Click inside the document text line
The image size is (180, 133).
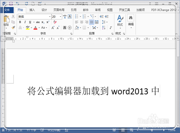tap(93, 91)
